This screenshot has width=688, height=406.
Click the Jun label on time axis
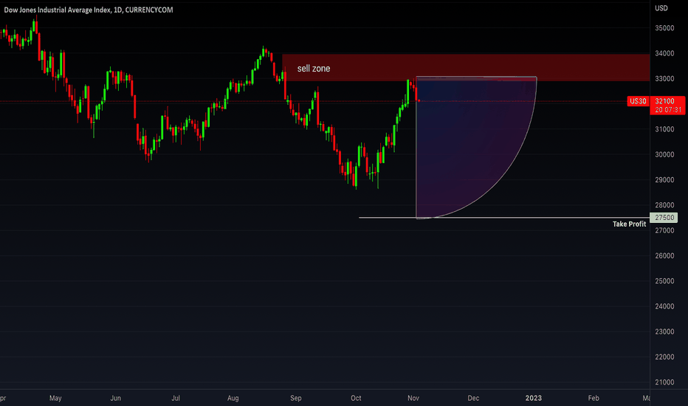point(115,398)
